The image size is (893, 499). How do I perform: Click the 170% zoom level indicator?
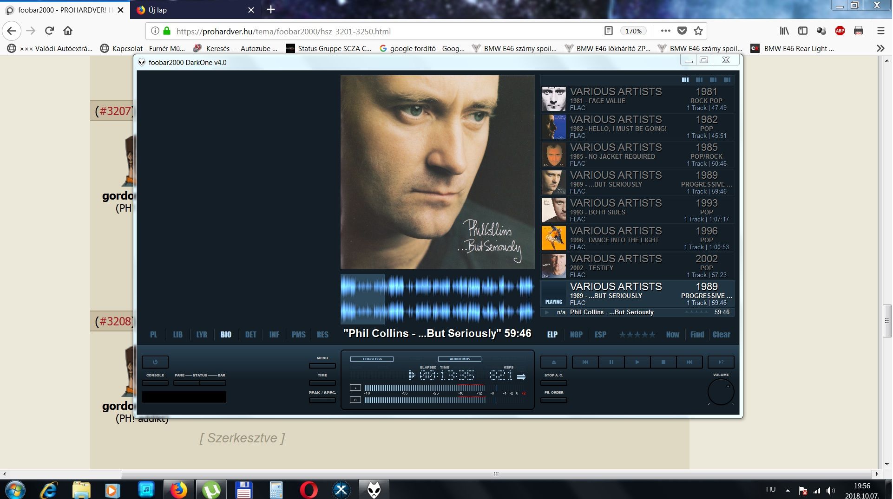coord(633,31)
